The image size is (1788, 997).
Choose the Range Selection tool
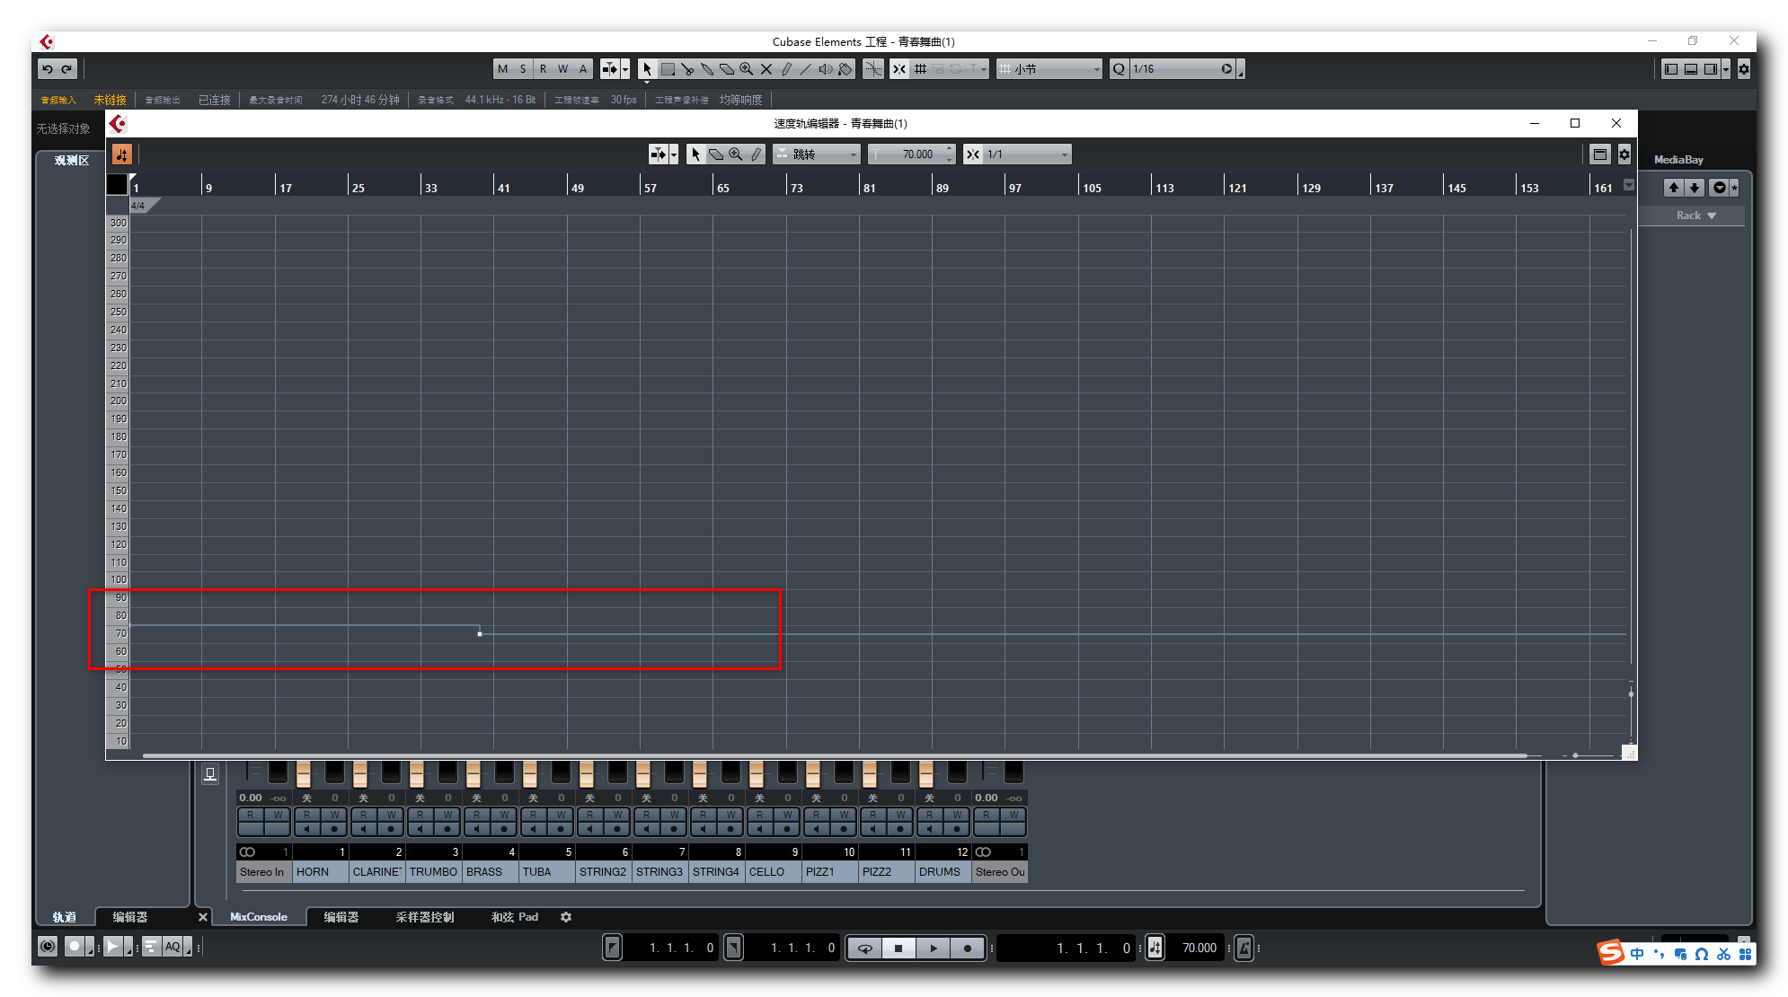coord(668,69)
